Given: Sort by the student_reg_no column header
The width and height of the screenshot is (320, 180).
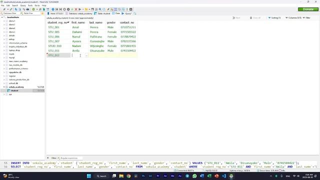Looking at the screenshot, I should (58, 22).
